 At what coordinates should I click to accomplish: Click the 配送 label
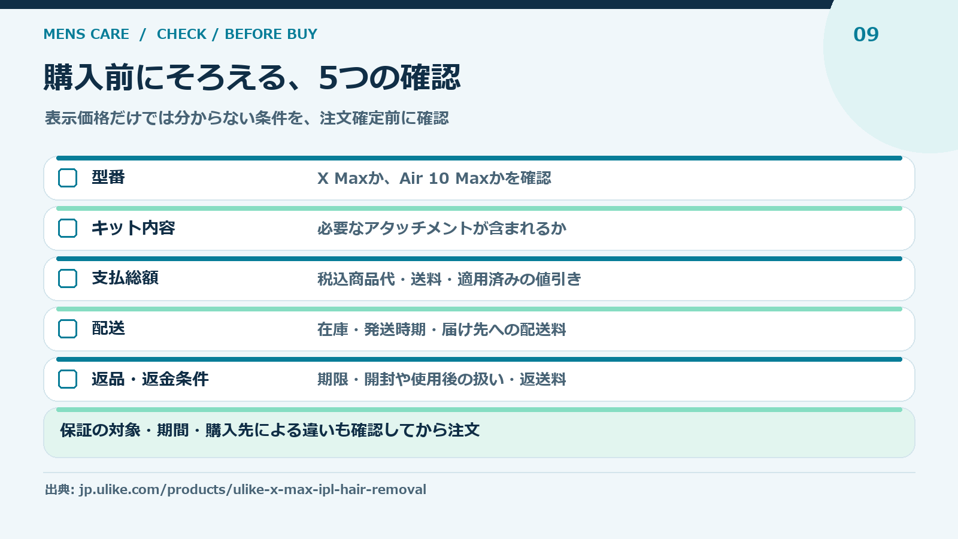108,328
